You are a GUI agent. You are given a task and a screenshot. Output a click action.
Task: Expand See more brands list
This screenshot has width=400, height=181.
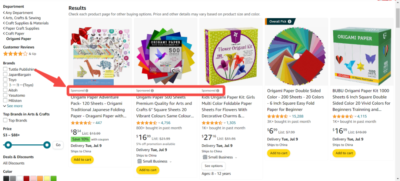click(13, 106)
